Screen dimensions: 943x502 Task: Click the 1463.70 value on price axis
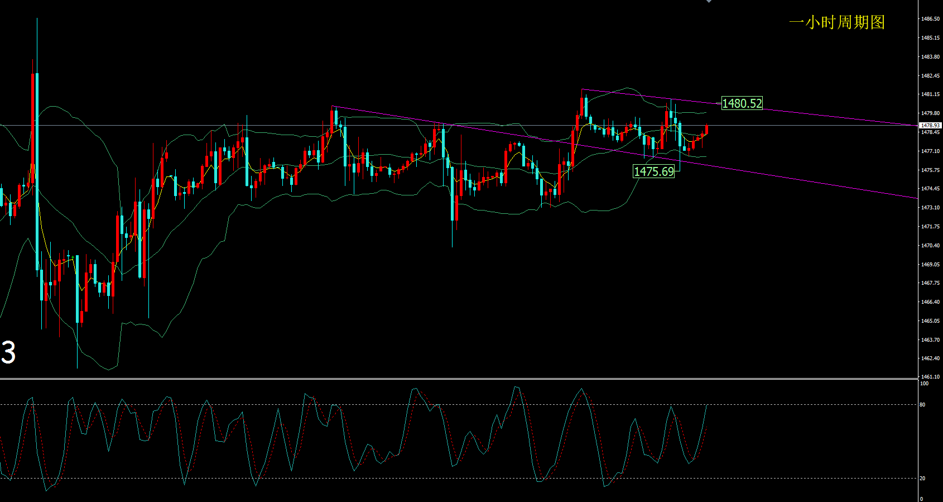coord(930,340)
